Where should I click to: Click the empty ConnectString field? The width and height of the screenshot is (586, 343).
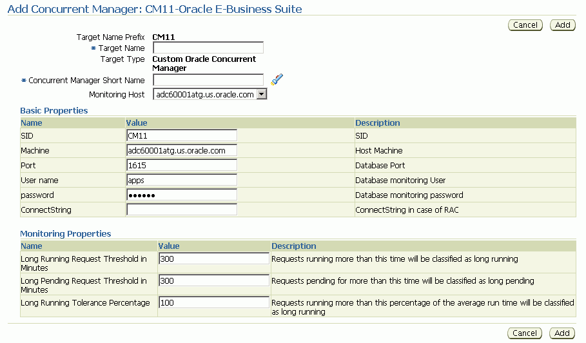(182, 210)
